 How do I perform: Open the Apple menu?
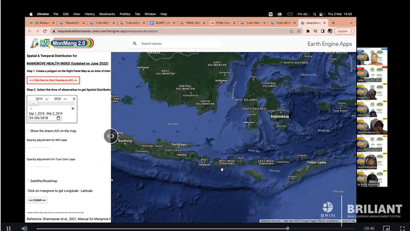click(31, 14)
